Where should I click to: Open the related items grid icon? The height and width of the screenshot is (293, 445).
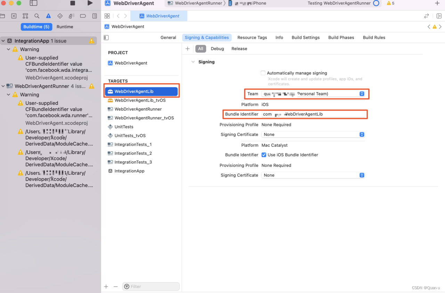click(107, 16)
